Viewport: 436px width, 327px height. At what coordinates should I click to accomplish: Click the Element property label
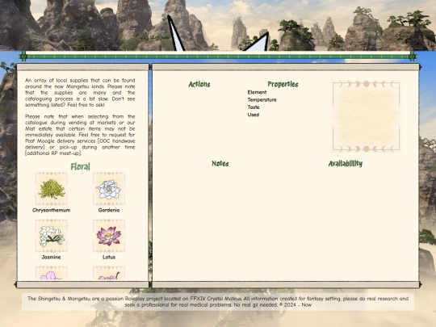257,92
